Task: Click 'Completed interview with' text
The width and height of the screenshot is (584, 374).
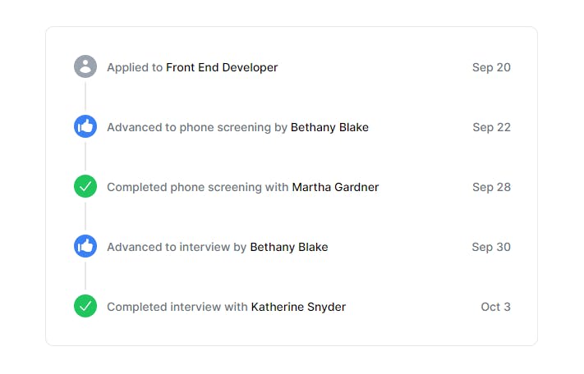Action: tap(177, 307)
